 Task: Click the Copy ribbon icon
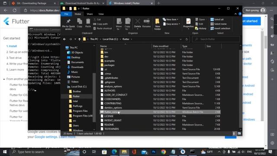(x=80, y=23)
